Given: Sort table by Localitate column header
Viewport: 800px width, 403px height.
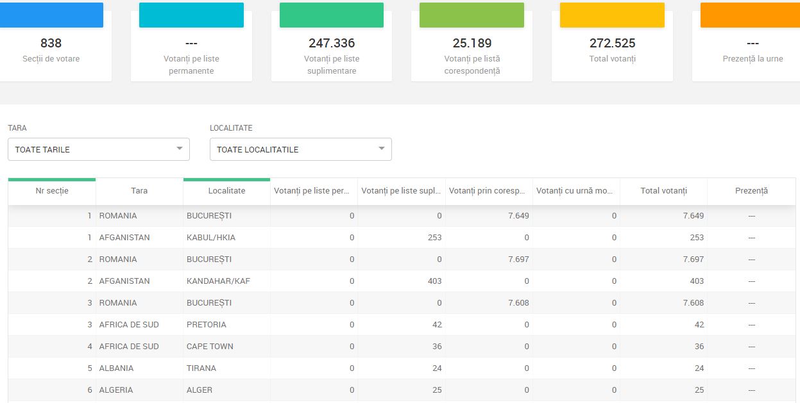Looking at the screenshot, I should pos(226,191).
